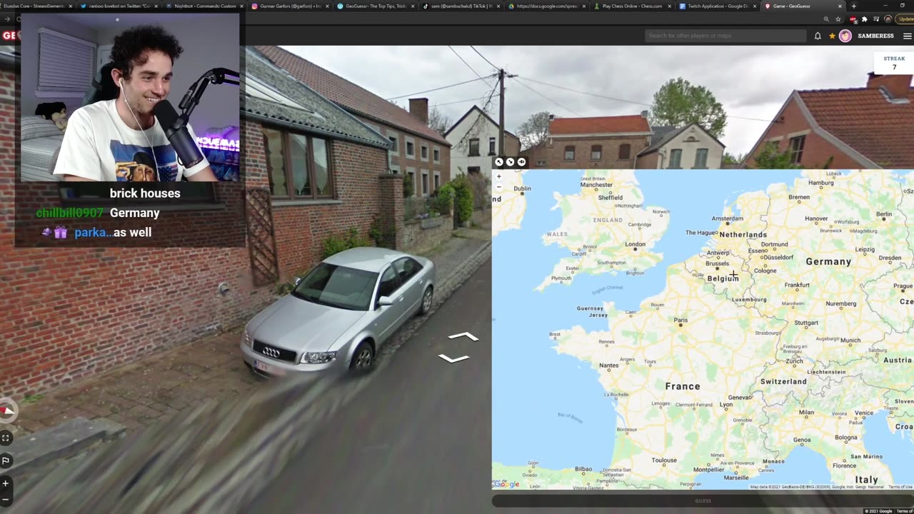Click the SAMBERESS username link
The image size is (914, 514).
pos(875,36)
